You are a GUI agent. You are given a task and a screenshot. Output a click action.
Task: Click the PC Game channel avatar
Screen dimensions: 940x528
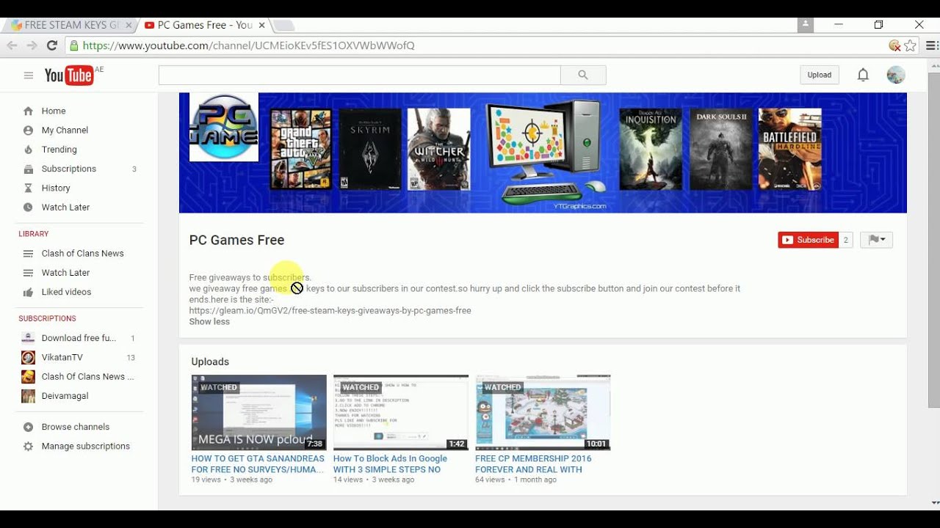(224, 127)
